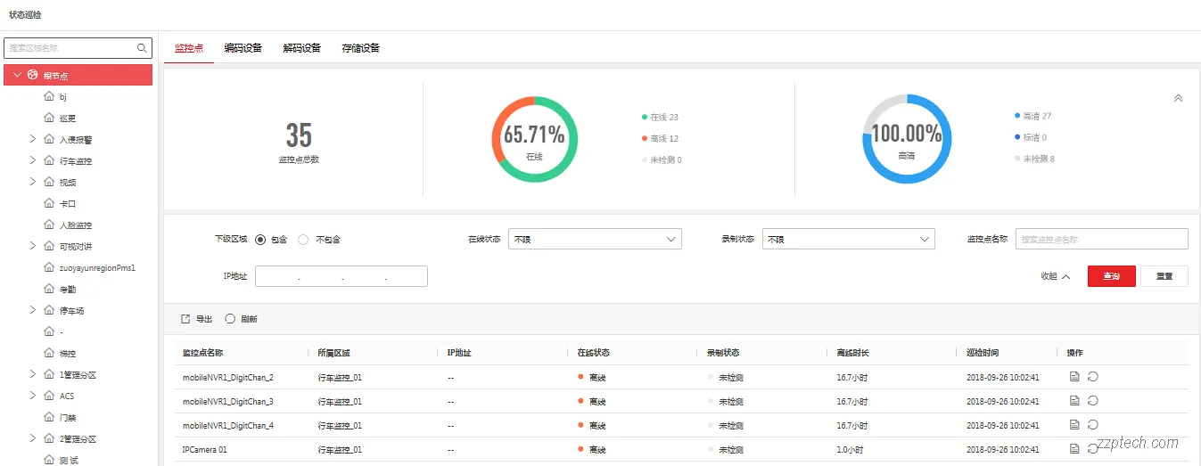The image size is (1201, 466).
Task: Click the house icon beside zuoyayunregionPms1
Action: [49, 267]
